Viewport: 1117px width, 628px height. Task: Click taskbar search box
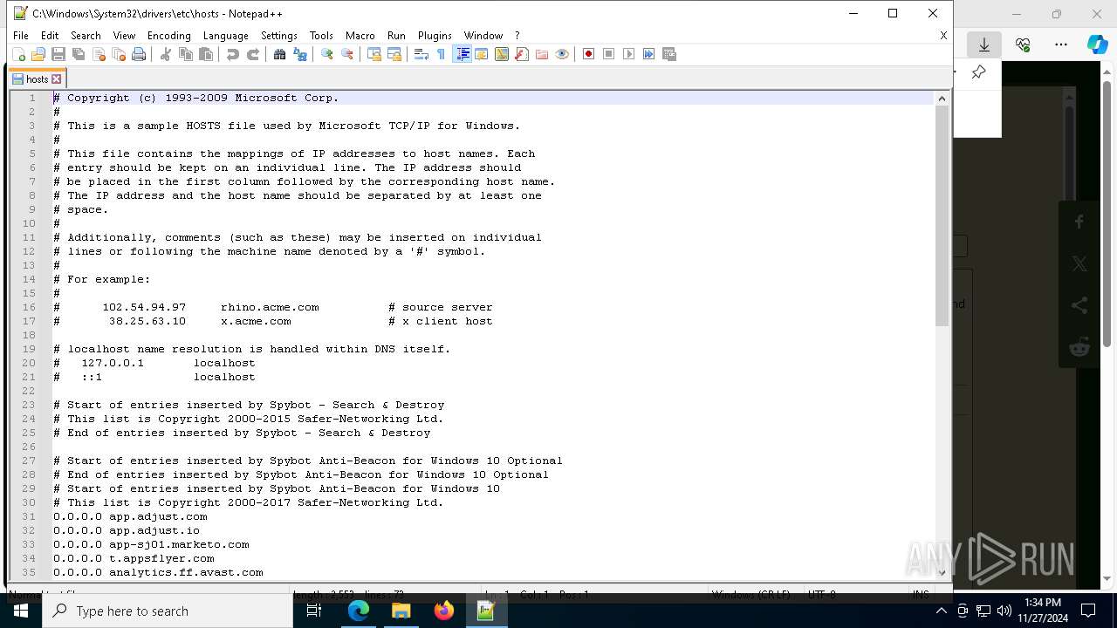point(168,611)
